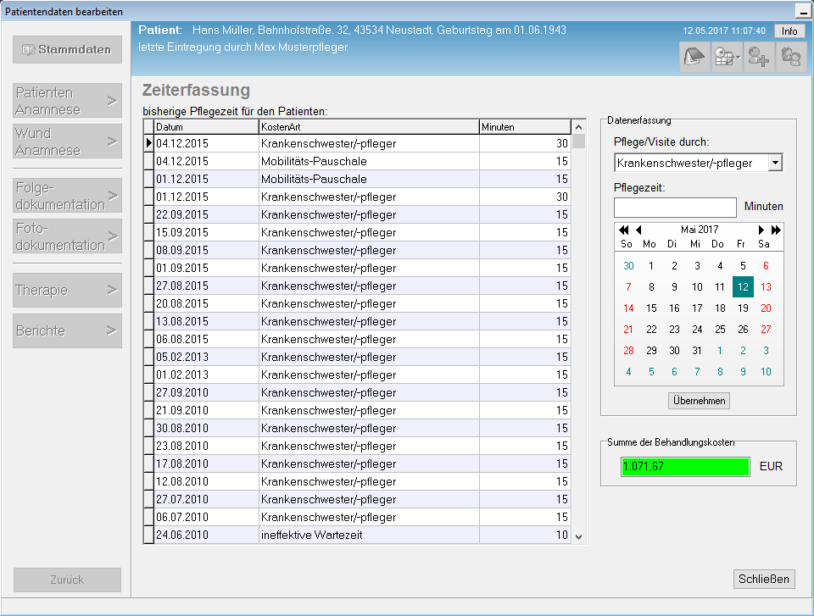Click the table scrollbar down arrow

tap(579, 537)
